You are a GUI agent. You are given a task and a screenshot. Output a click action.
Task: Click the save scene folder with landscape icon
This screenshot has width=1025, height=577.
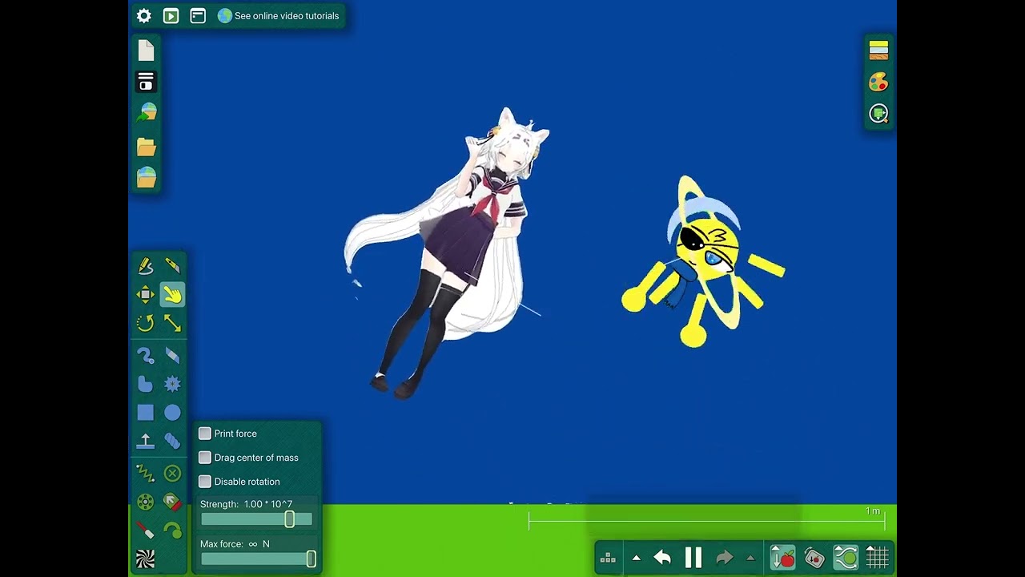coord(146,177)
